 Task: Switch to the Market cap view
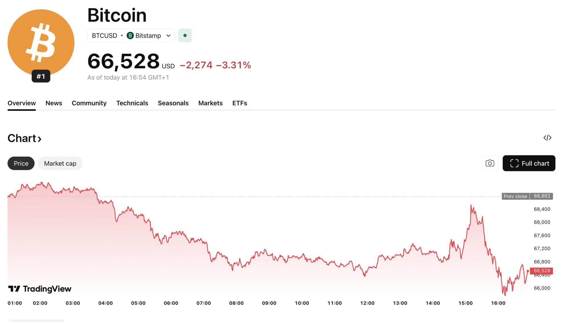60,163
